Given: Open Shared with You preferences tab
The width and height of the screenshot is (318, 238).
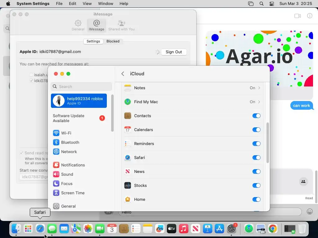Looking at the screenshot, I should click(x=121, y=25).
